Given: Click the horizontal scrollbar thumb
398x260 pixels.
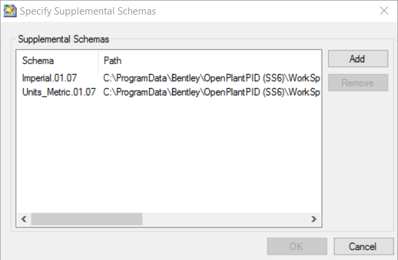Looking at the screenshot, I should tap(87, 219).
